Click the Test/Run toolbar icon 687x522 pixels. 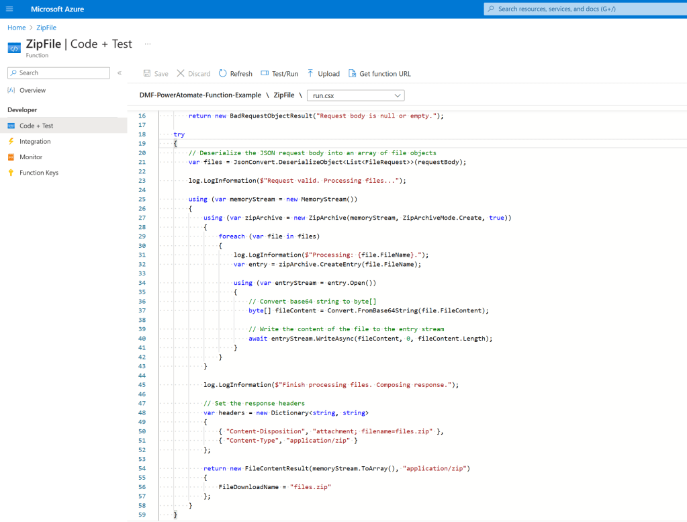(x=264, y=74)
